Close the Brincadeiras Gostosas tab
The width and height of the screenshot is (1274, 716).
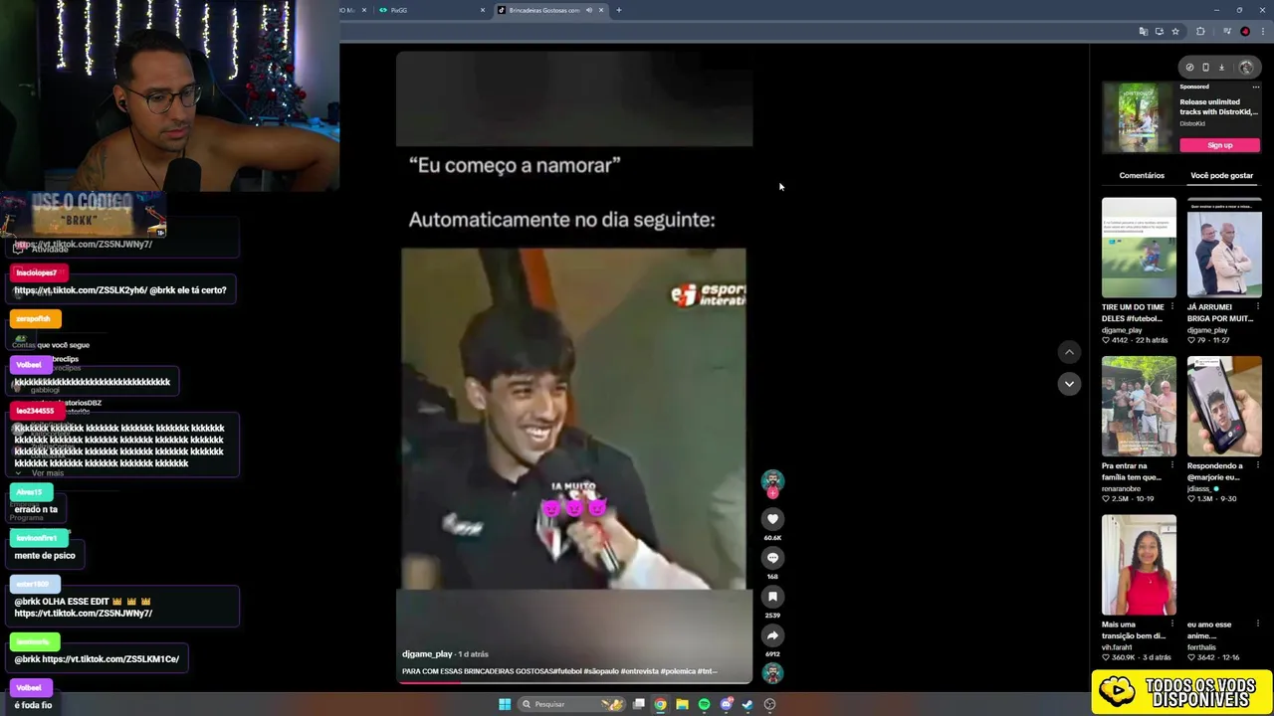tap(601, 10)
